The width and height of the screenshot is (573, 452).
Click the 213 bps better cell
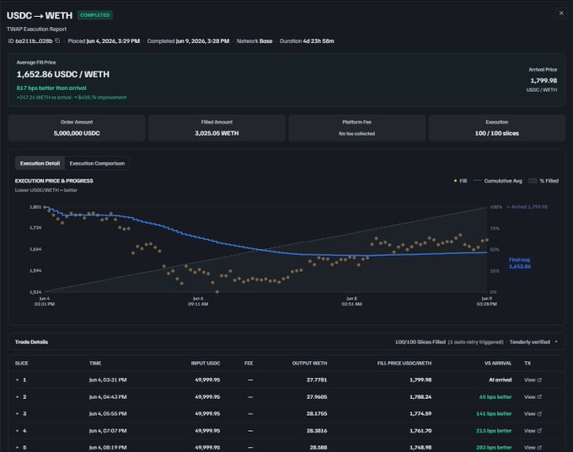[x=494, y=431]
